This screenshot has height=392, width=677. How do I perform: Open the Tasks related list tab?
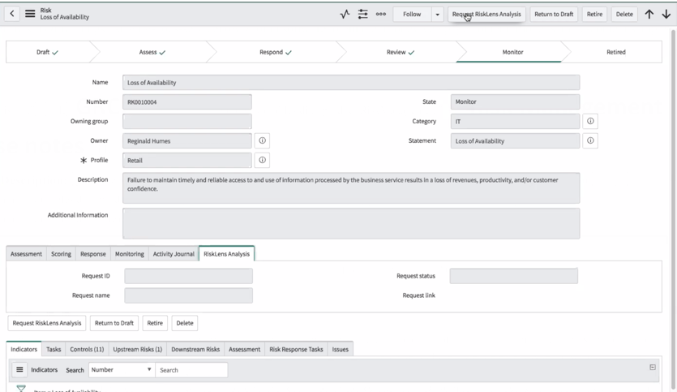pos(54,349)
